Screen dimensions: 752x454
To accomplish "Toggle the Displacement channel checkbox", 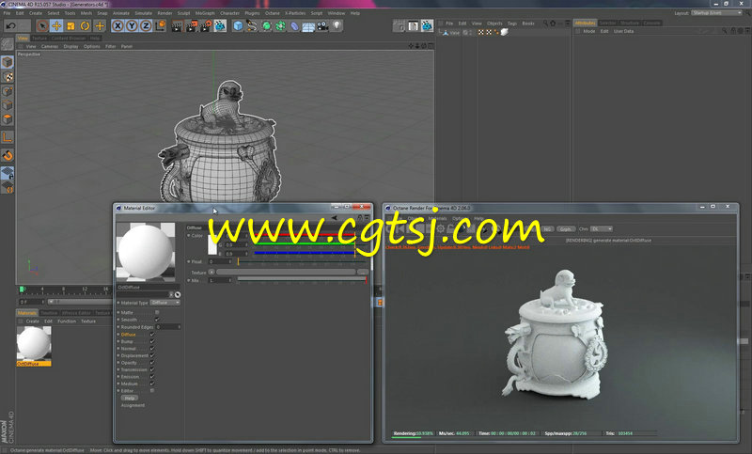I will tap(152, 355).
